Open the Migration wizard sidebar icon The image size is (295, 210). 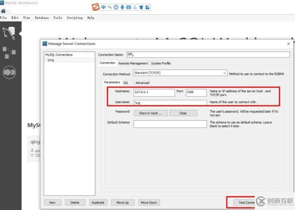pos(9,72)
